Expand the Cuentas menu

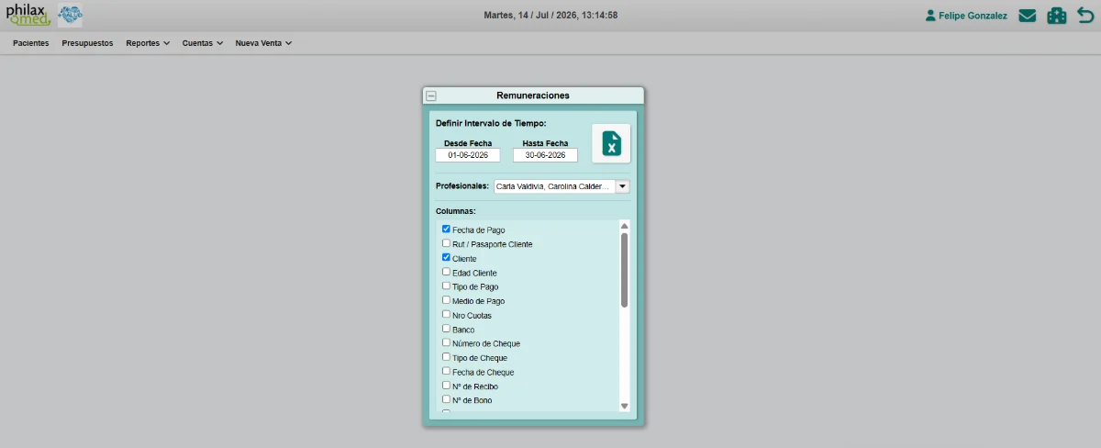[x=203, y=43]
